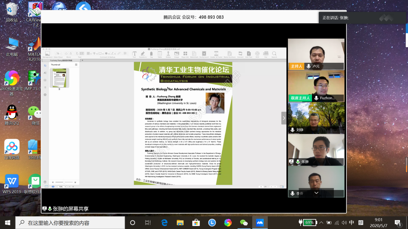The width and height of the screenshot is (408, 229).
Task: Select the Signature tool in the shared PDF toolbar
Action: coord(143,54)
